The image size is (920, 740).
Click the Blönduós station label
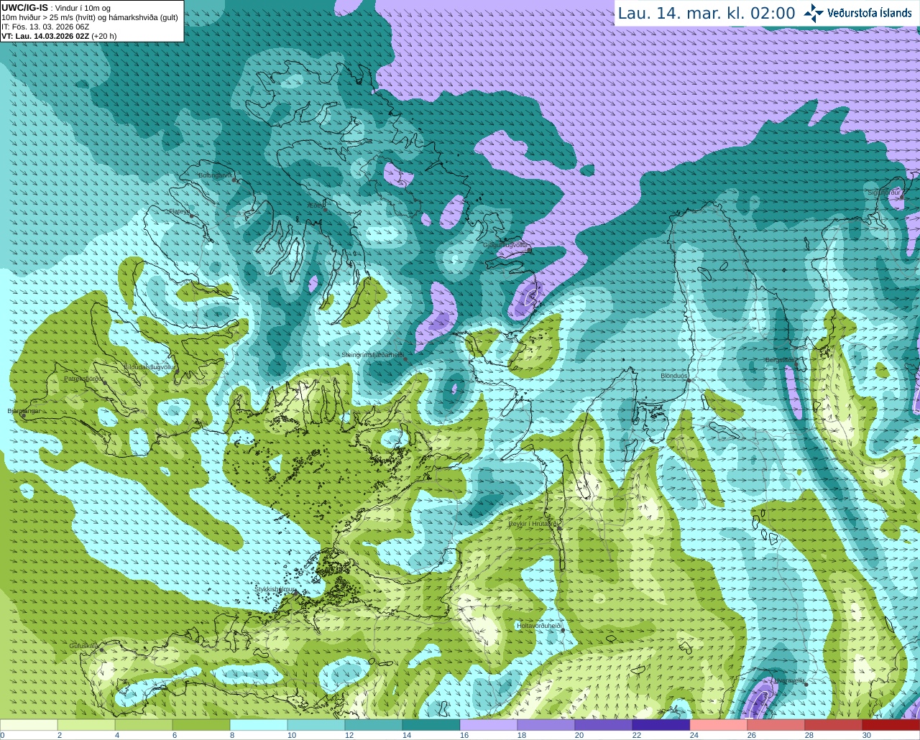coord(674,376)
